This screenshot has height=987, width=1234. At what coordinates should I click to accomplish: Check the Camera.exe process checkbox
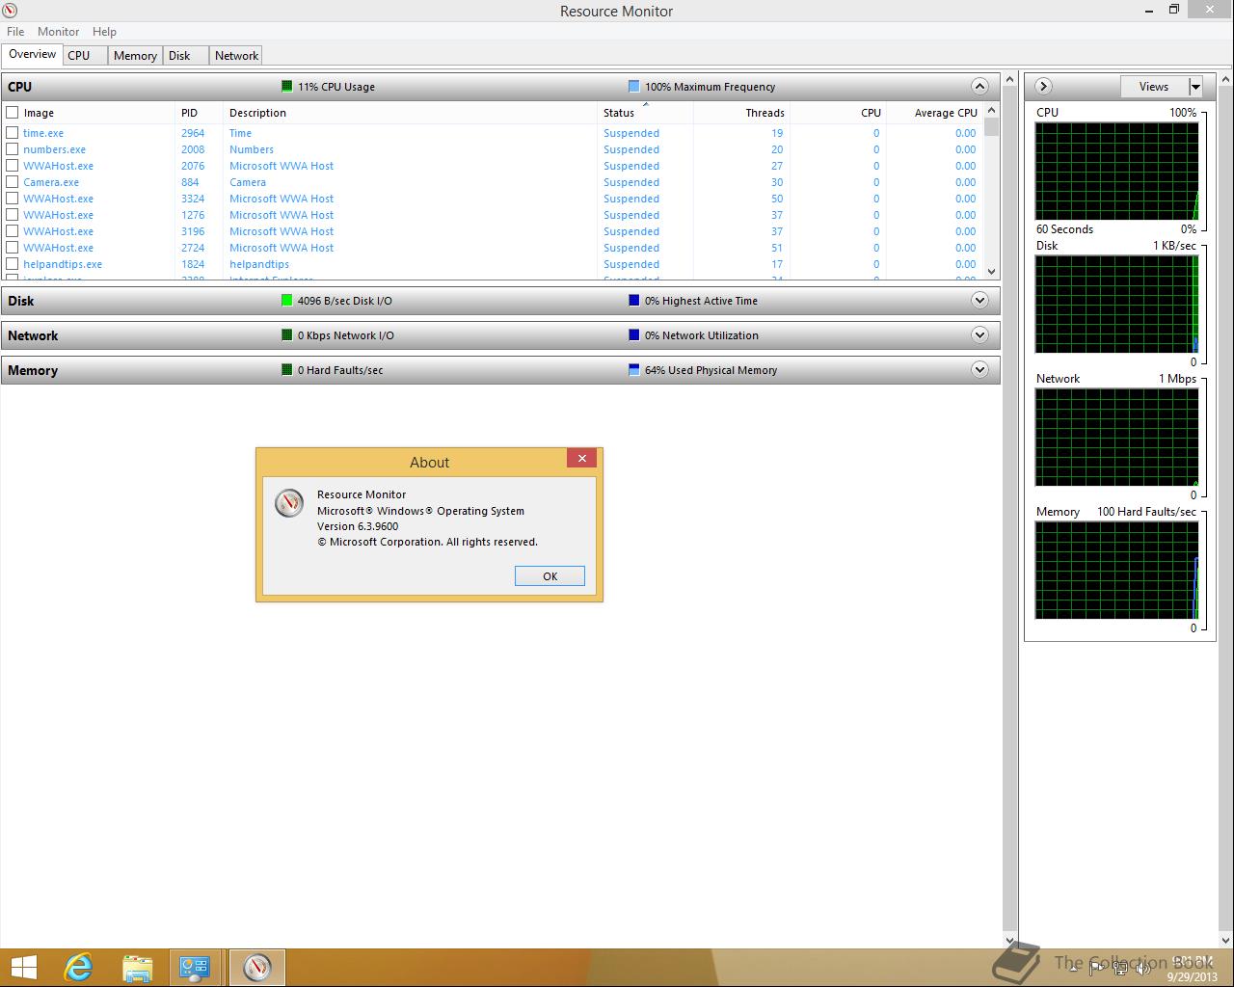(x=13, y=182)
